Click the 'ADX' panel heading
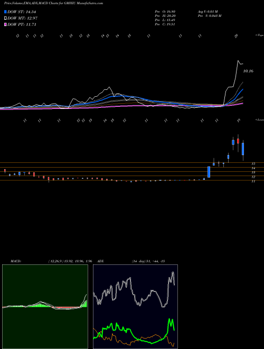264x349 pixels. 100,261
